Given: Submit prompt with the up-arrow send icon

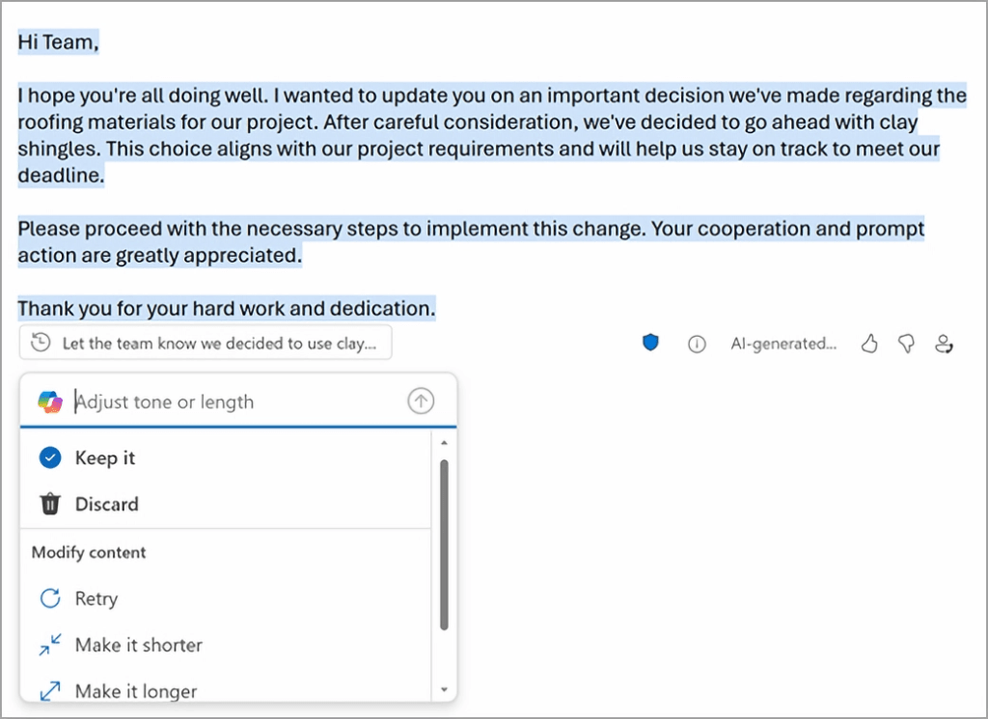Looking at the screenshot, I should 421,401.
